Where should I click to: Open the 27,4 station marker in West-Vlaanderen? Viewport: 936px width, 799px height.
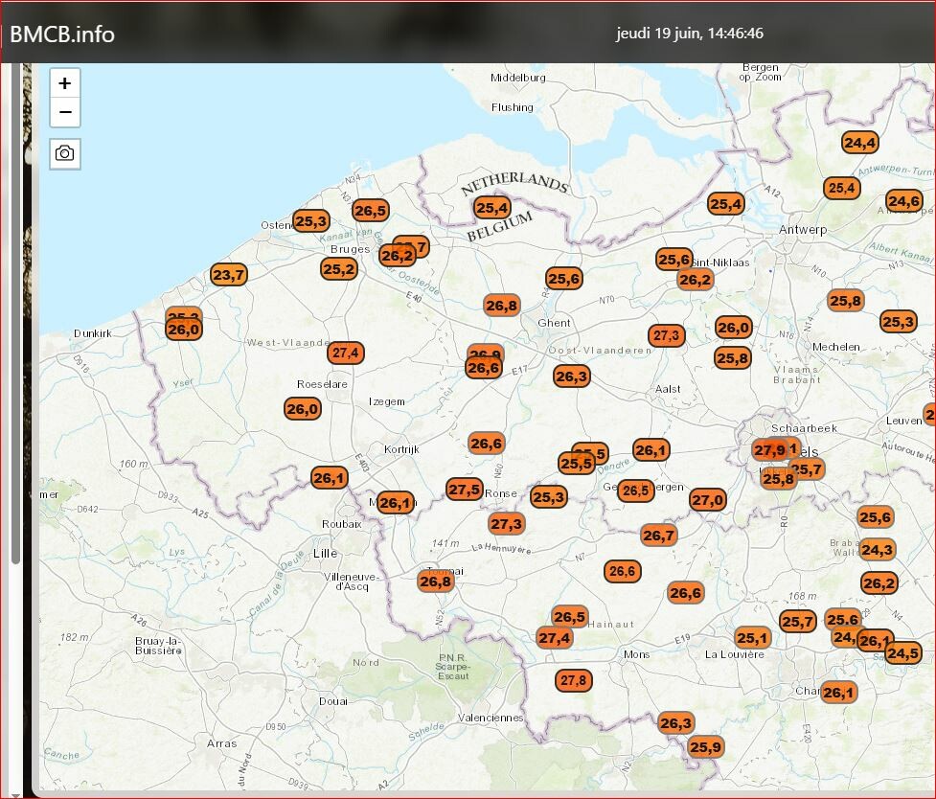point(345,353)
